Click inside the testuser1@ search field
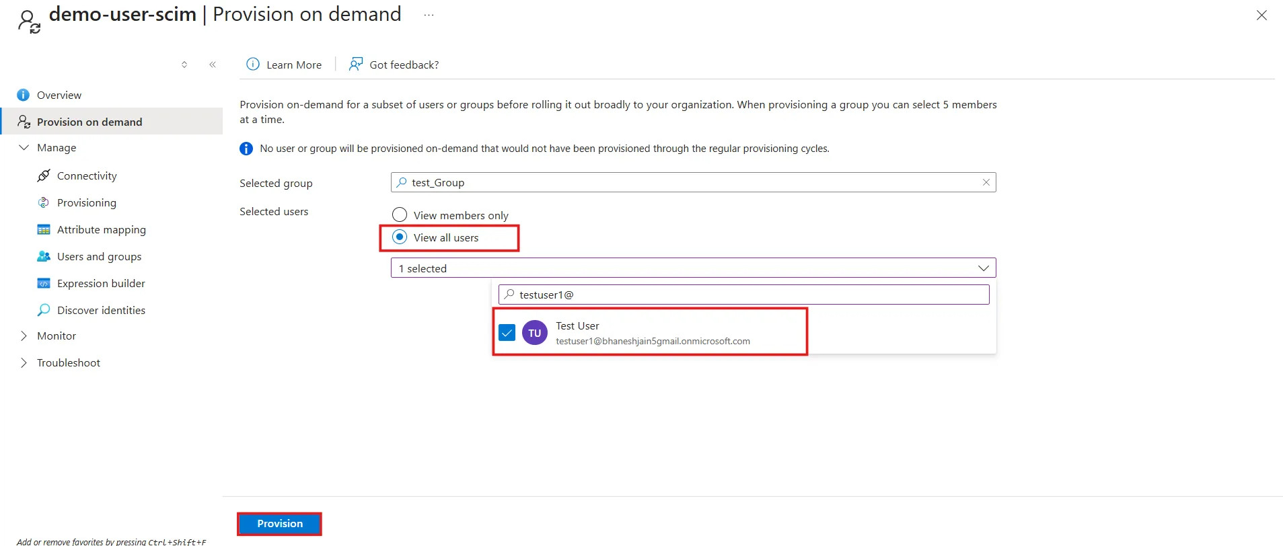This screenshot has width=1283, height=546. click(743, 295)
